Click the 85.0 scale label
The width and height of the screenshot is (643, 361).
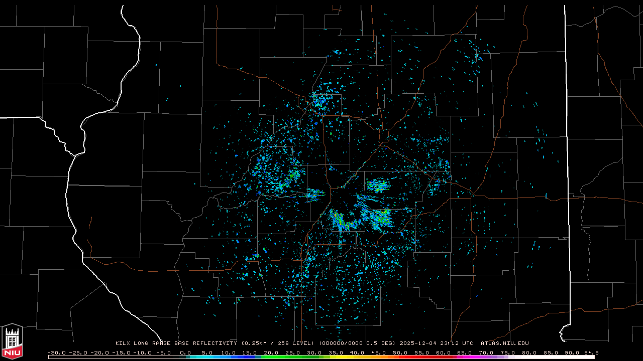tap(551, 353)
